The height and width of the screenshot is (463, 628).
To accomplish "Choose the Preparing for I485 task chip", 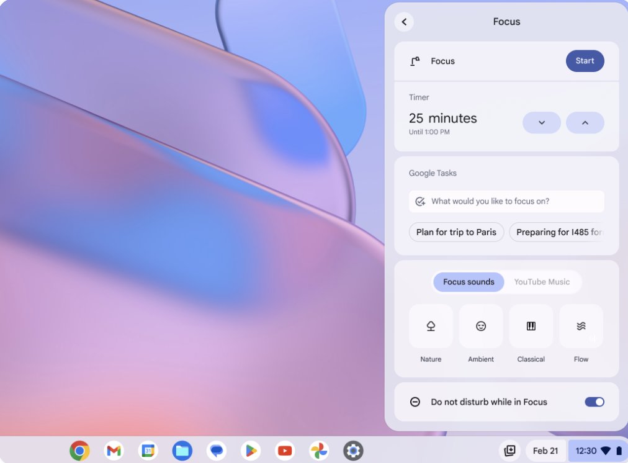I will [557, 232].
